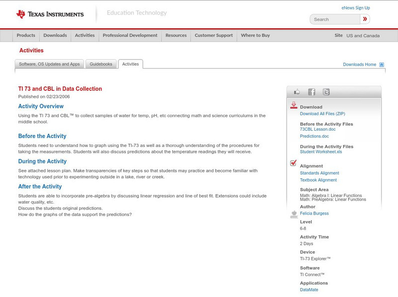Click the TI-73 Explorer device text
This screenshot has width=398, height=297.
315,259
